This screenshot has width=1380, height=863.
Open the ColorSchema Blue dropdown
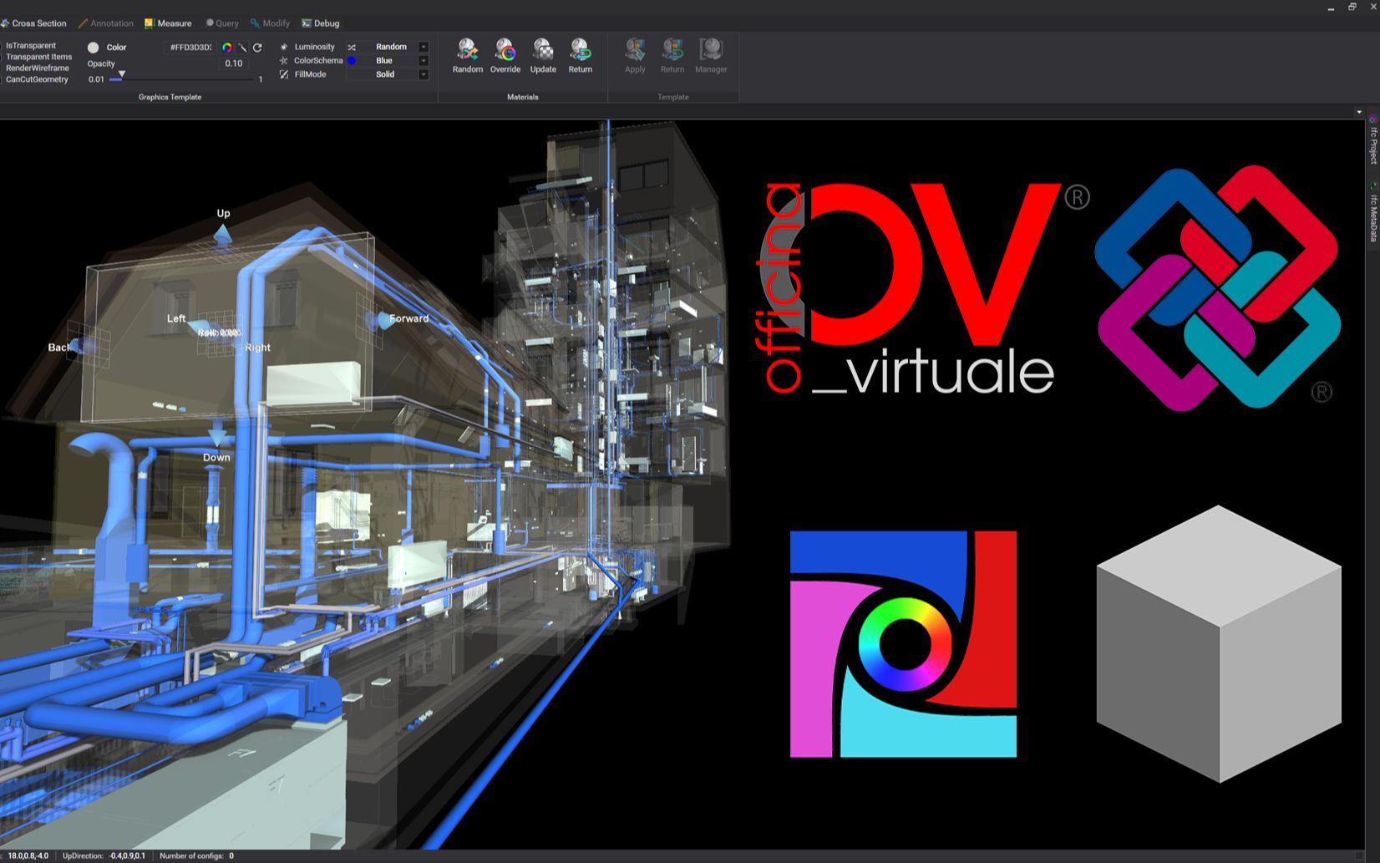click(424, 60)
